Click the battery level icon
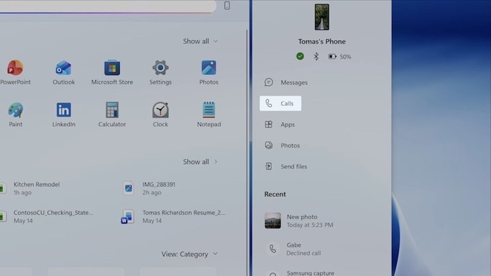Screen dimensions: 491x276 332,57
